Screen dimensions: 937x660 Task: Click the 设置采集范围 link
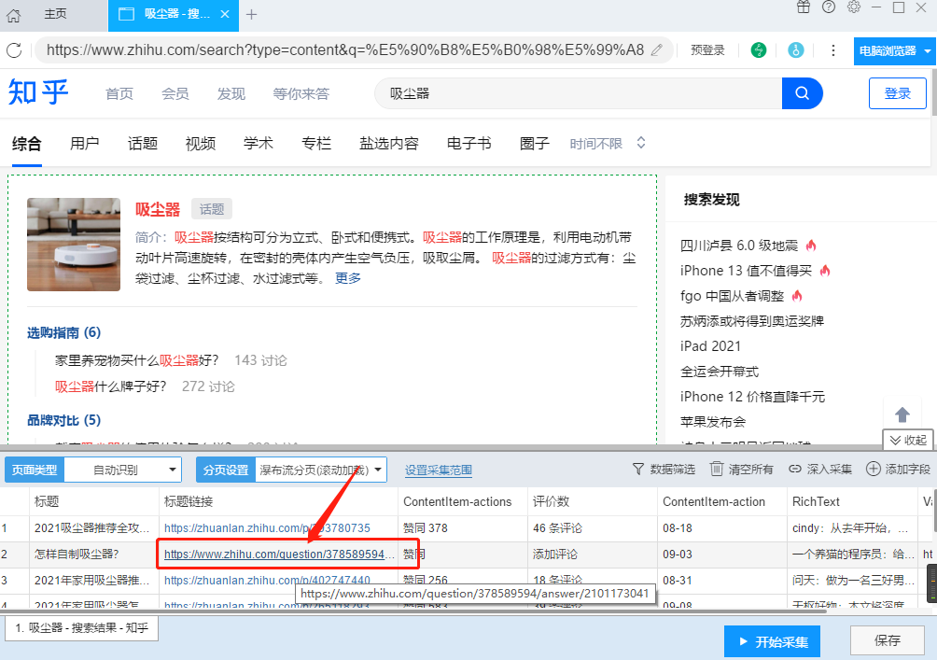[x=439, y=470]
